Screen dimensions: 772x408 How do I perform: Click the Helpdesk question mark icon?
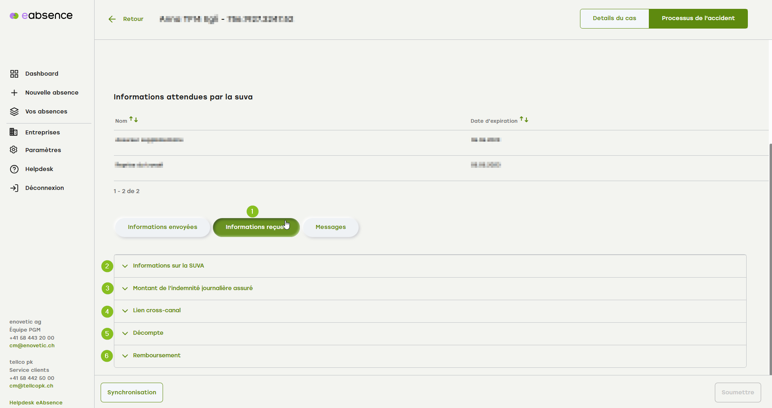point(14,169)
